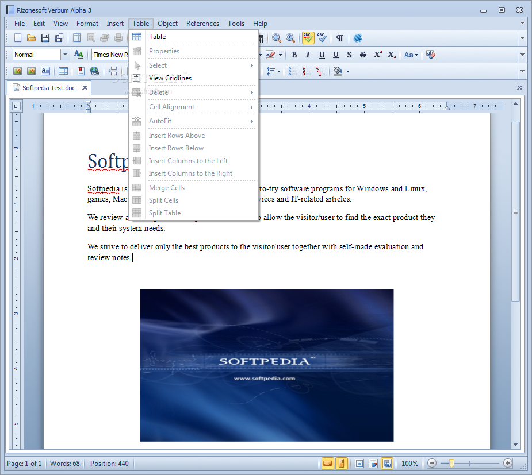Viewport: 532px width, 475px height.
Task: Insert a picture using first image icon
Action: [x=18, y=71]
